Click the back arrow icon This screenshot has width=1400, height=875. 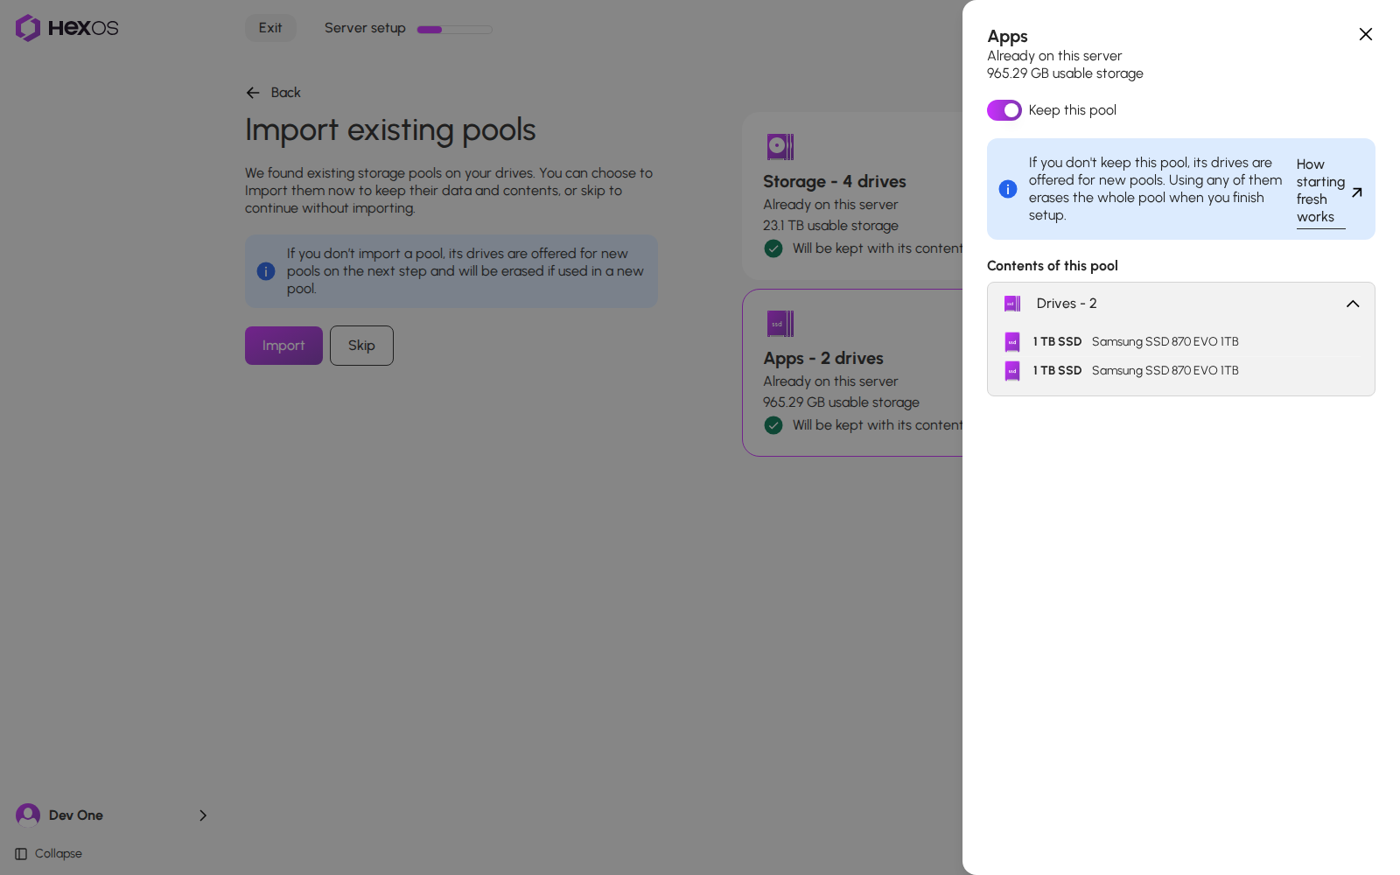click(x=253, y=93)
